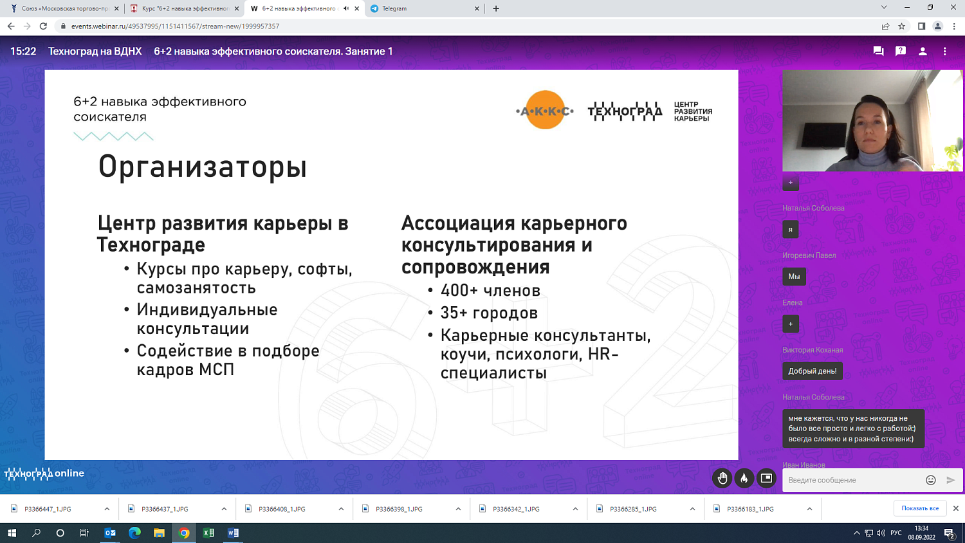Click chat message "Мы" from Игоревич Павел
The width and height of the screenshot is (965, 543).
coord(794,277)
